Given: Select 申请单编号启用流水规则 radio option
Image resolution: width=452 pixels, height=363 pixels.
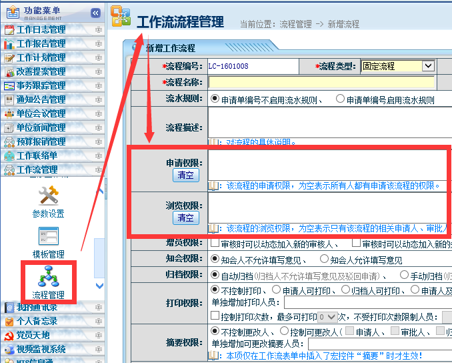Looking at the screenshot, I should [x=341, y=99].
